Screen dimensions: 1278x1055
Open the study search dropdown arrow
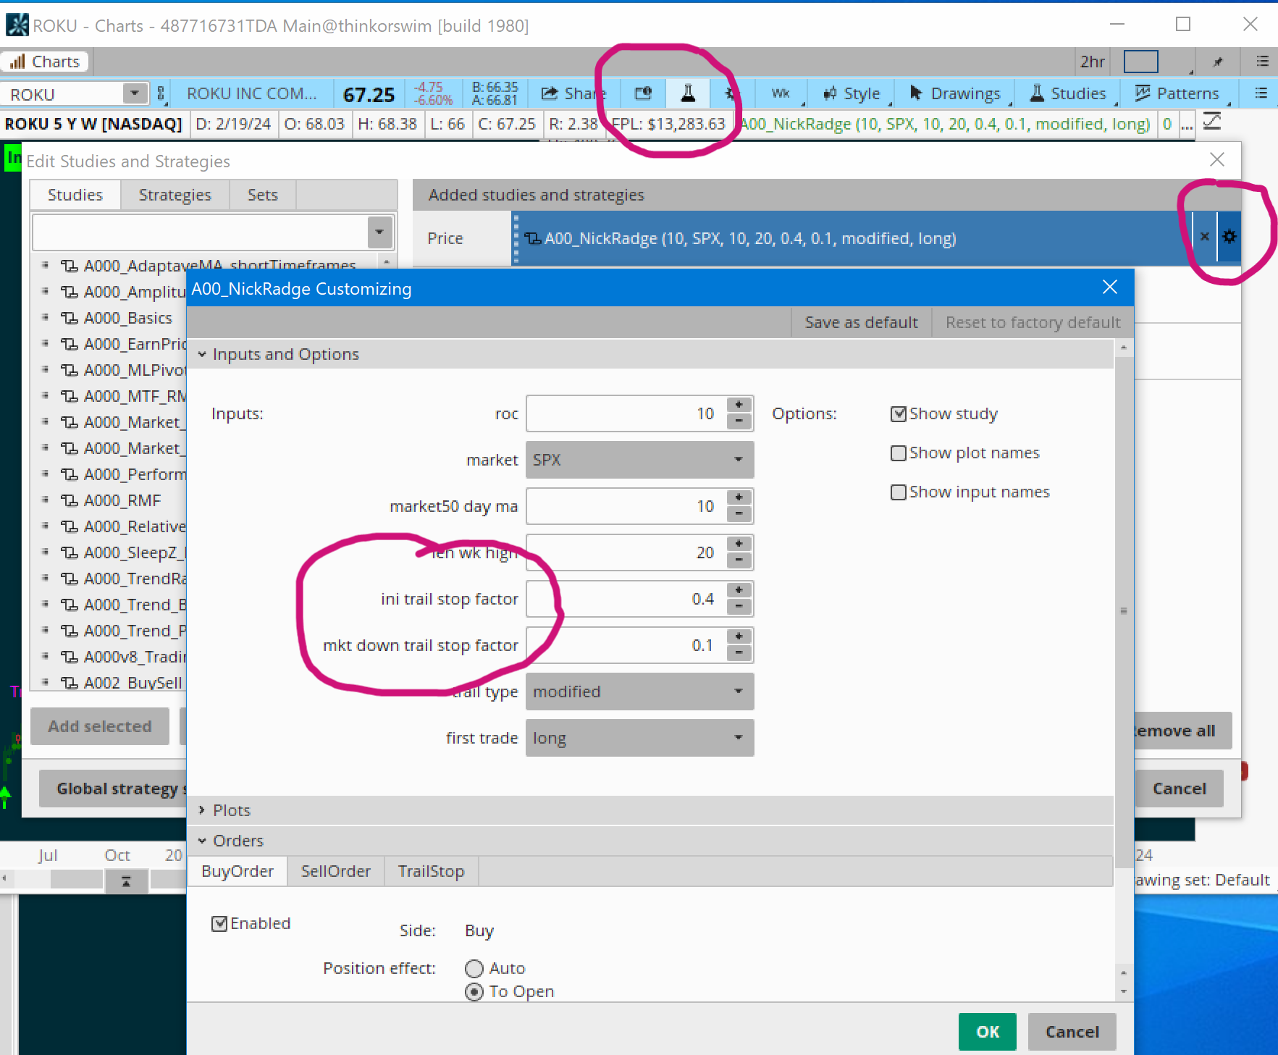[380, 232]
